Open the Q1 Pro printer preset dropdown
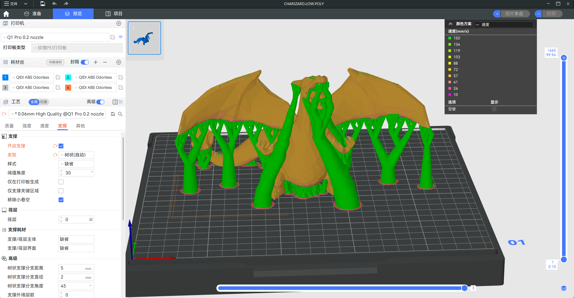 point(55,37)
